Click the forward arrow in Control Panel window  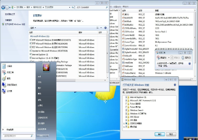pyautogui.click(x=7, y=7)
